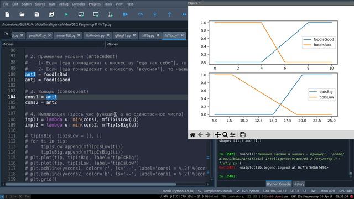Reset figure view with Home icon
The image size is (354, 199).
pos(192,135)
